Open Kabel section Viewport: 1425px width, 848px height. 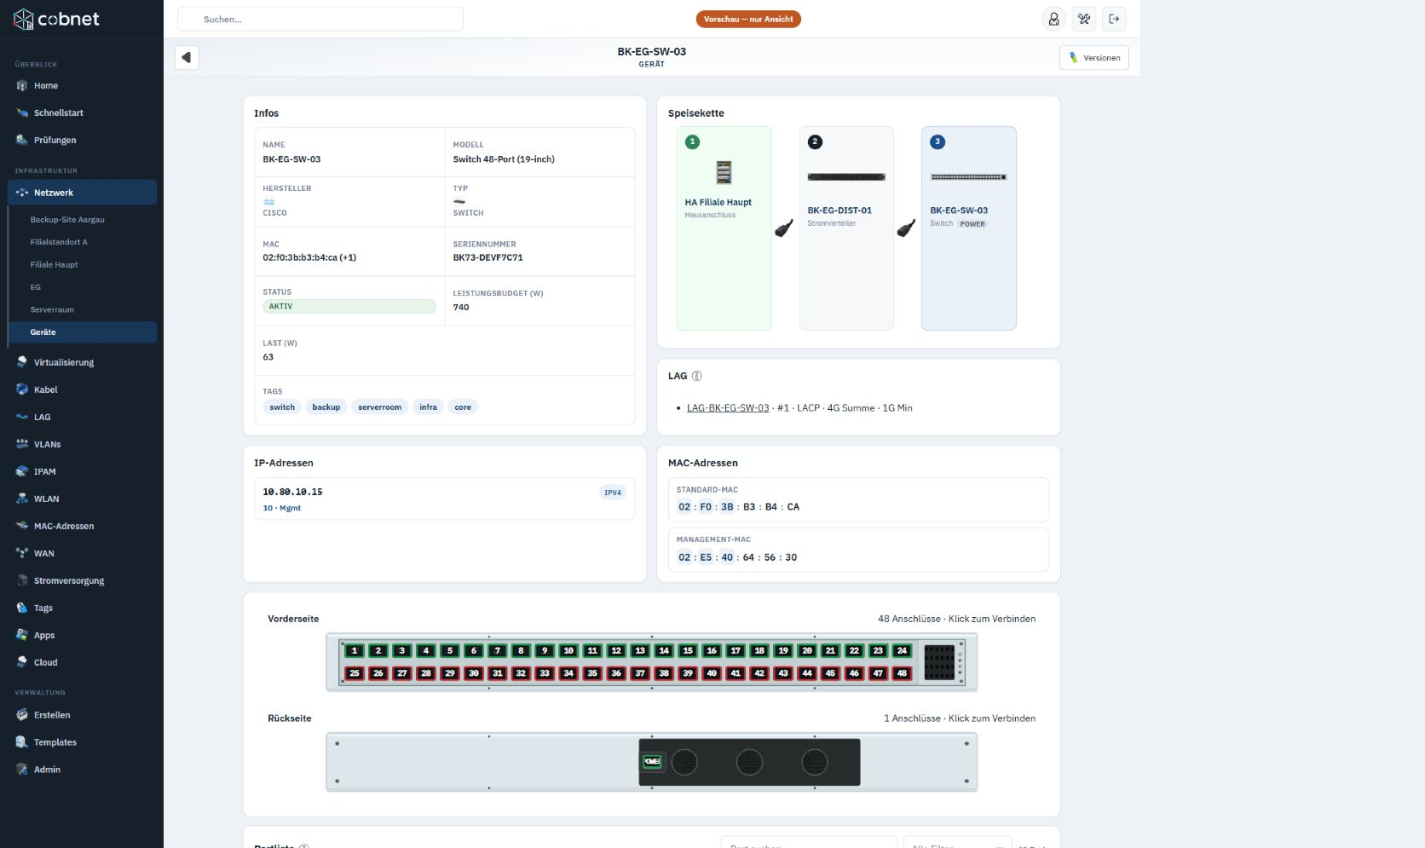coord(82,389)
